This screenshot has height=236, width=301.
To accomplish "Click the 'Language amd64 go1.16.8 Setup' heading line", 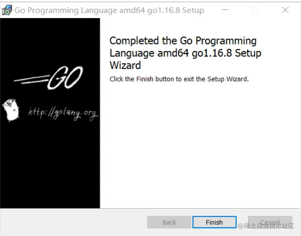I will click(185, 53).
